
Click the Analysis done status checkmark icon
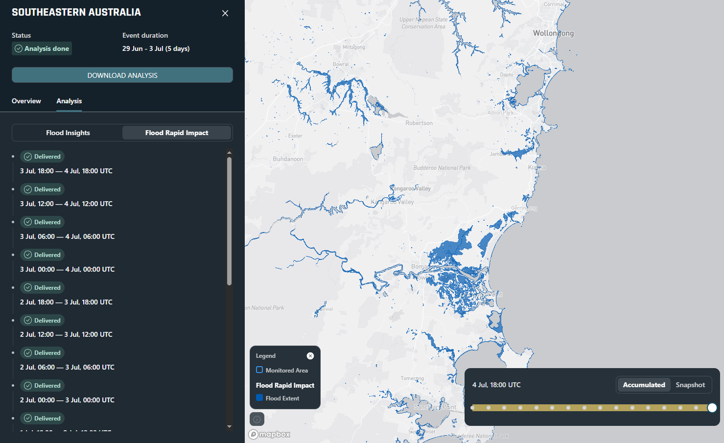pos(19,48)
